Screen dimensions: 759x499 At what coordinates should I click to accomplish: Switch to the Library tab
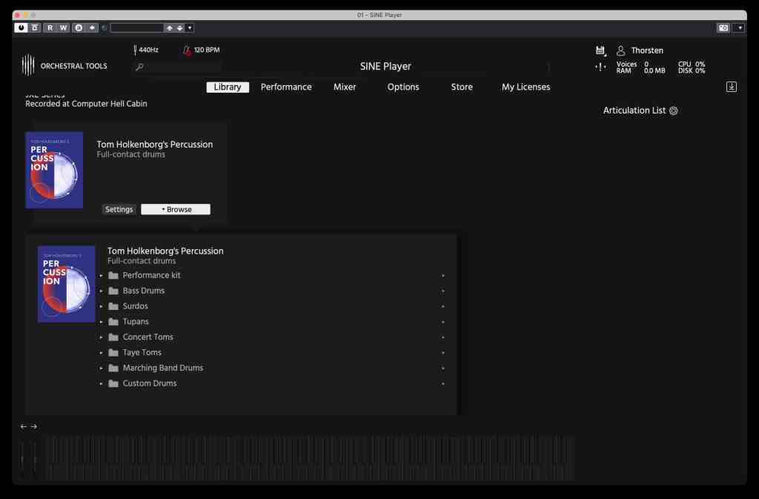point(228,87)
